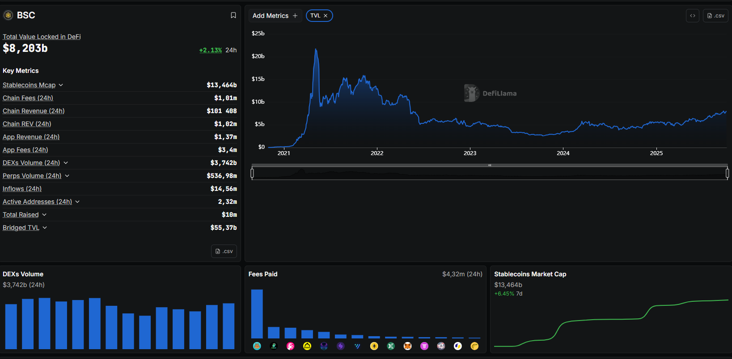Click the Total Value Locked in DeFi label
Screen dimensions: 732x359
tap(42, 37)
